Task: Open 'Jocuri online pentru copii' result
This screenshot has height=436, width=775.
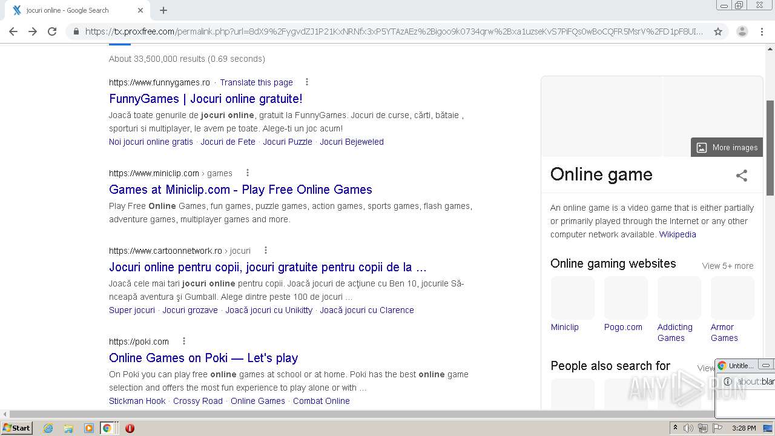Action: point(268,267)
